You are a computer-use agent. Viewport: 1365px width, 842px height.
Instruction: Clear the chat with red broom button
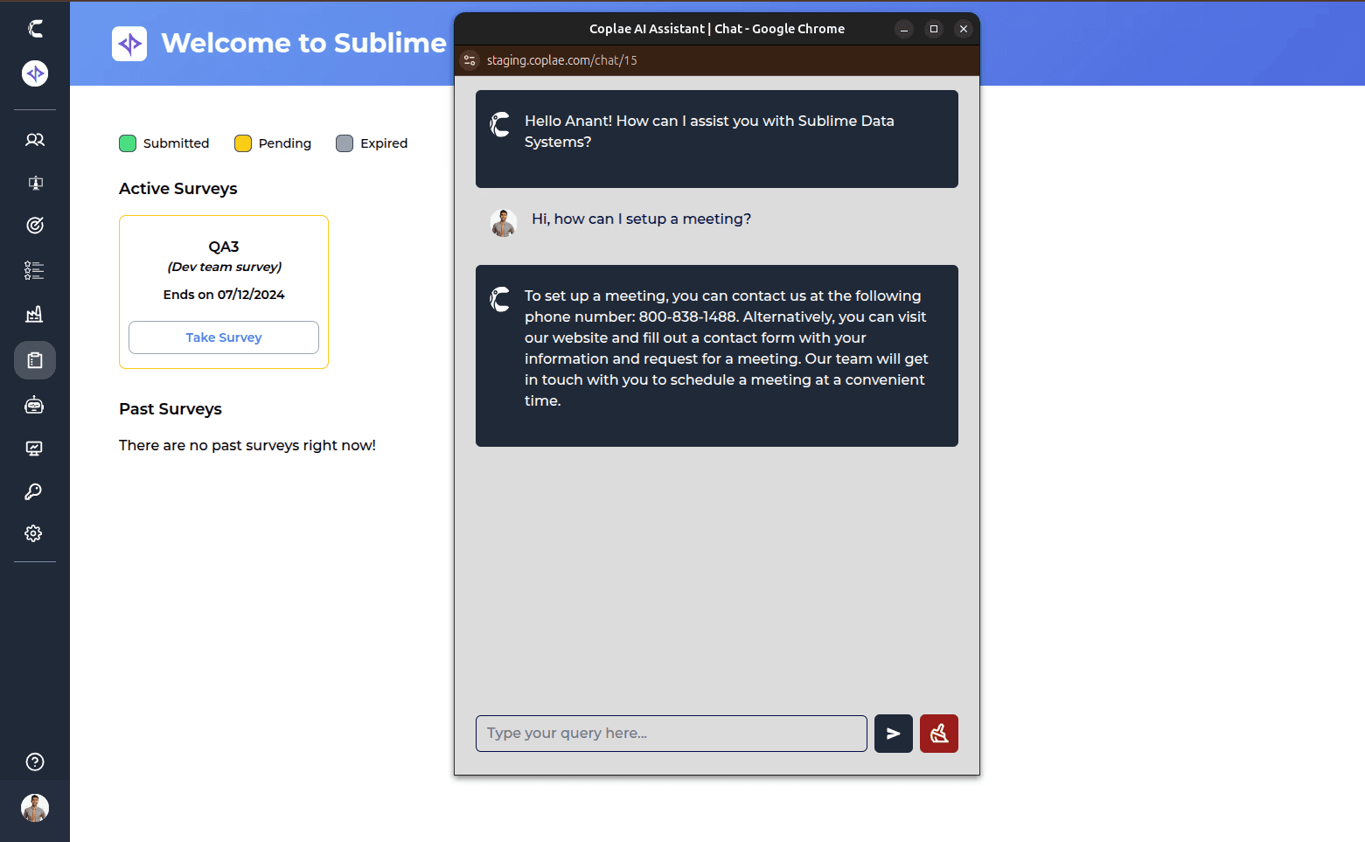[x=939, y=734]
